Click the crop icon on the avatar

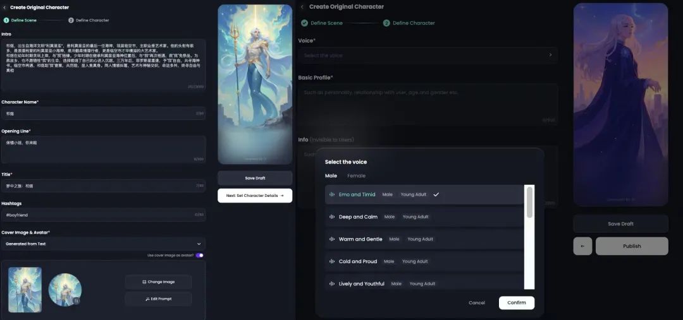click(x=77, y=300)
